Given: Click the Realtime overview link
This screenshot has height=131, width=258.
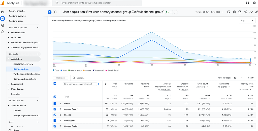Looking at the screenshot, I should 18,16.
